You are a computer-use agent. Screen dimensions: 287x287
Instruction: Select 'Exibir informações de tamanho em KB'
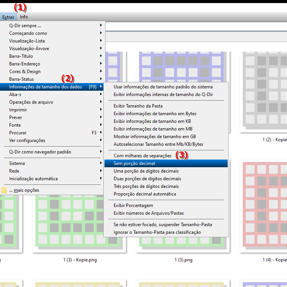tap(166, 121)
